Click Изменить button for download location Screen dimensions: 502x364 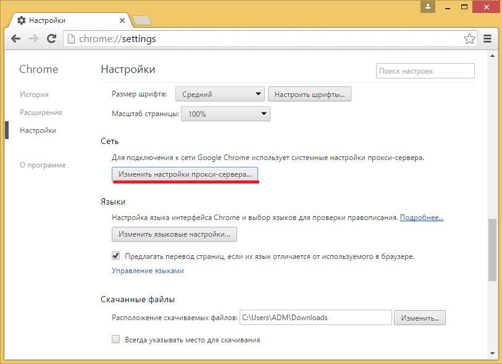pyautogui.click(x=420, y=318)
